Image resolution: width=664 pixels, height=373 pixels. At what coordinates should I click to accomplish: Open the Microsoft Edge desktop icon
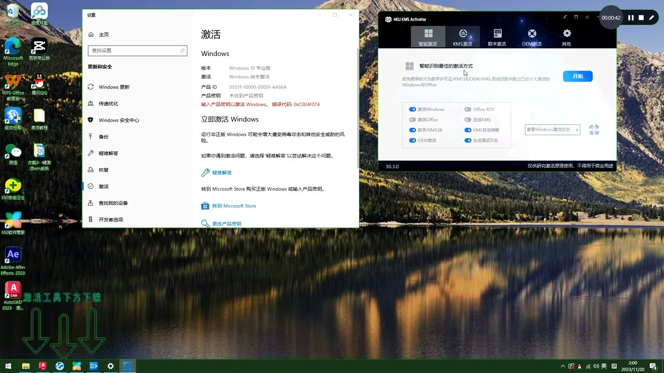tap(13, 52)
